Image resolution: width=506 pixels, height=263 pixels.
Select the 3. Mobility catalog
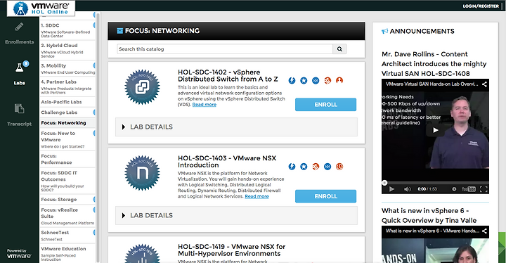tap(67, 69)
